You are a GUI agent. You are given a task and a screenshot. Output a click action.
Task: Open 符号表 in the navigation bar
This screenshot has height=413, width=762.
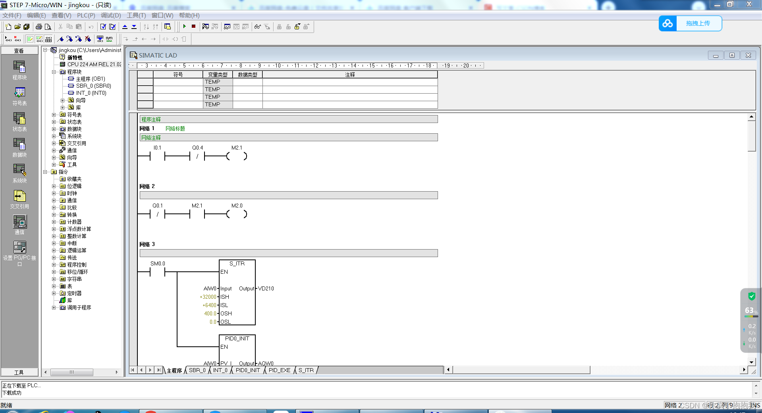pos(19,96)
